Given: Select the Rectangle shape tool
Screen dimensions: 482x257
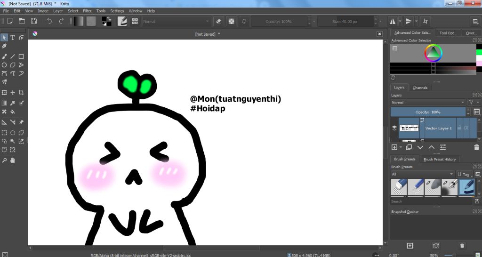Looking at the screenshot, I should (21, 56).
